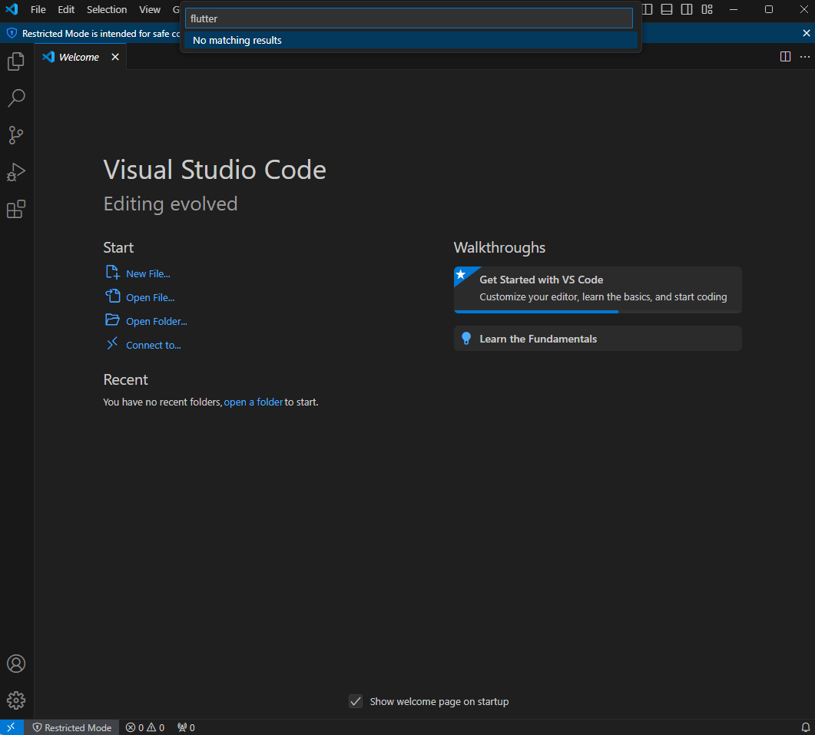
Task: Click the Connect to... link
Action: (154, 346)
